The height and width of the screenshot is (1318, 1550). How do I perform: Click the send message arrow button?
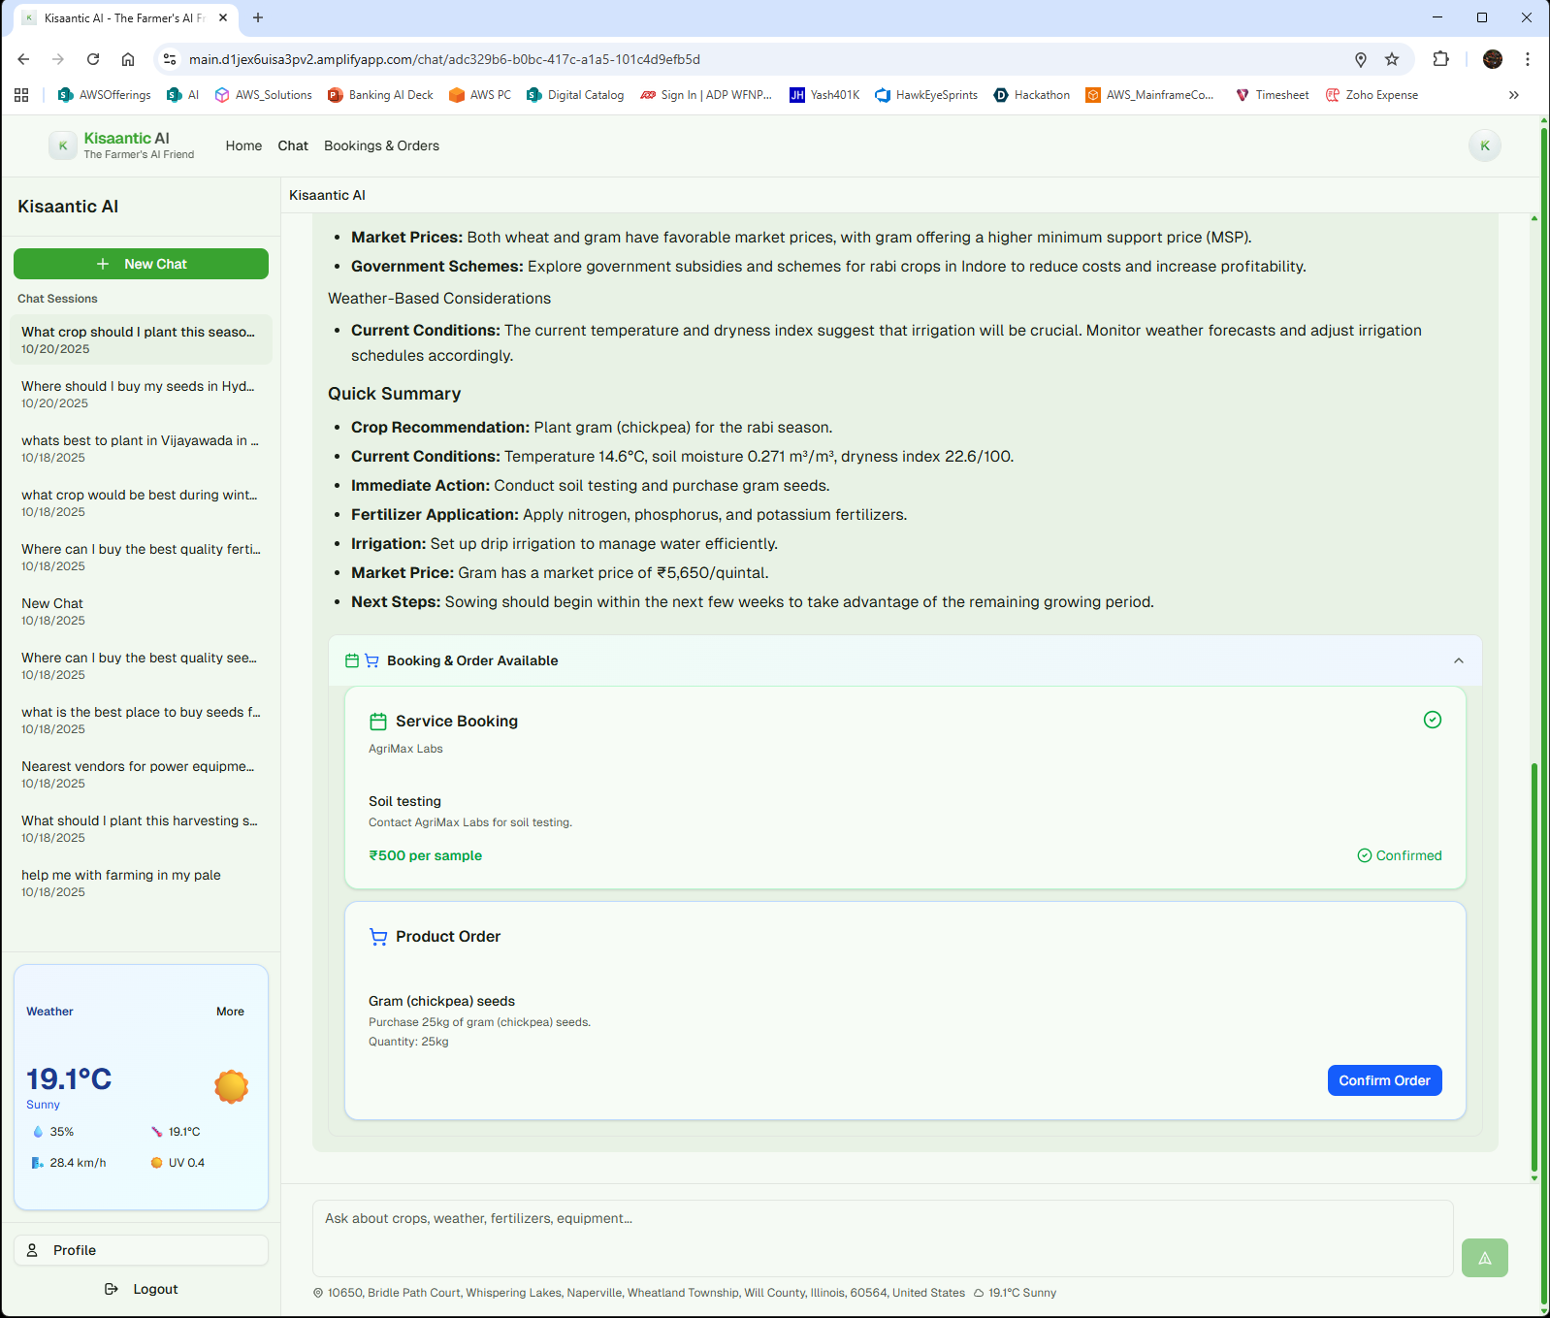point(1484,1258)
